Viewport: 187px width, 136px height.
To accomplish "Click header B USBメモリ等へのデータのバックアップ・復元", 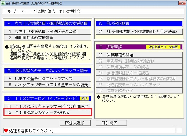I will pos(47,71).
